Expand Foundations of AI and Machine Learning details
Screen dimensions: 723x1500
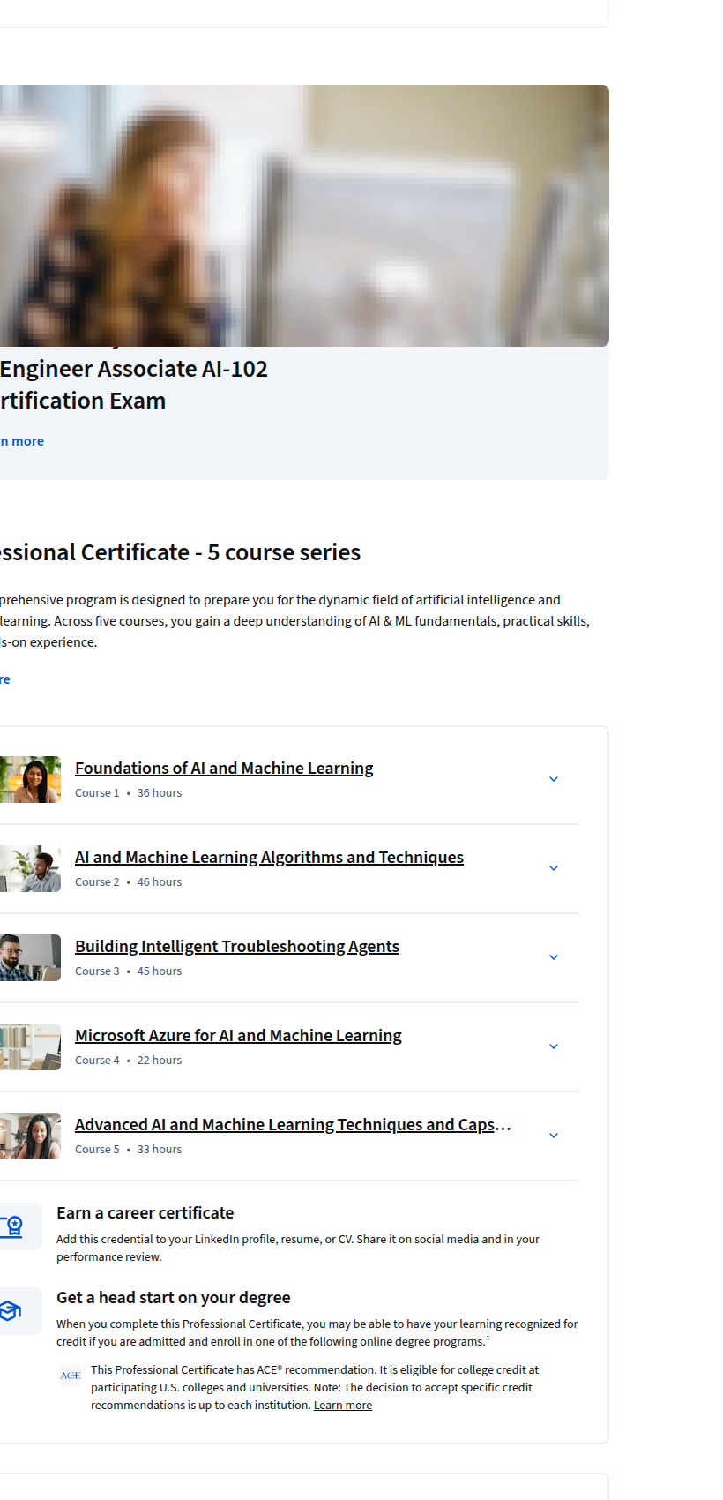tap(554, 779)
